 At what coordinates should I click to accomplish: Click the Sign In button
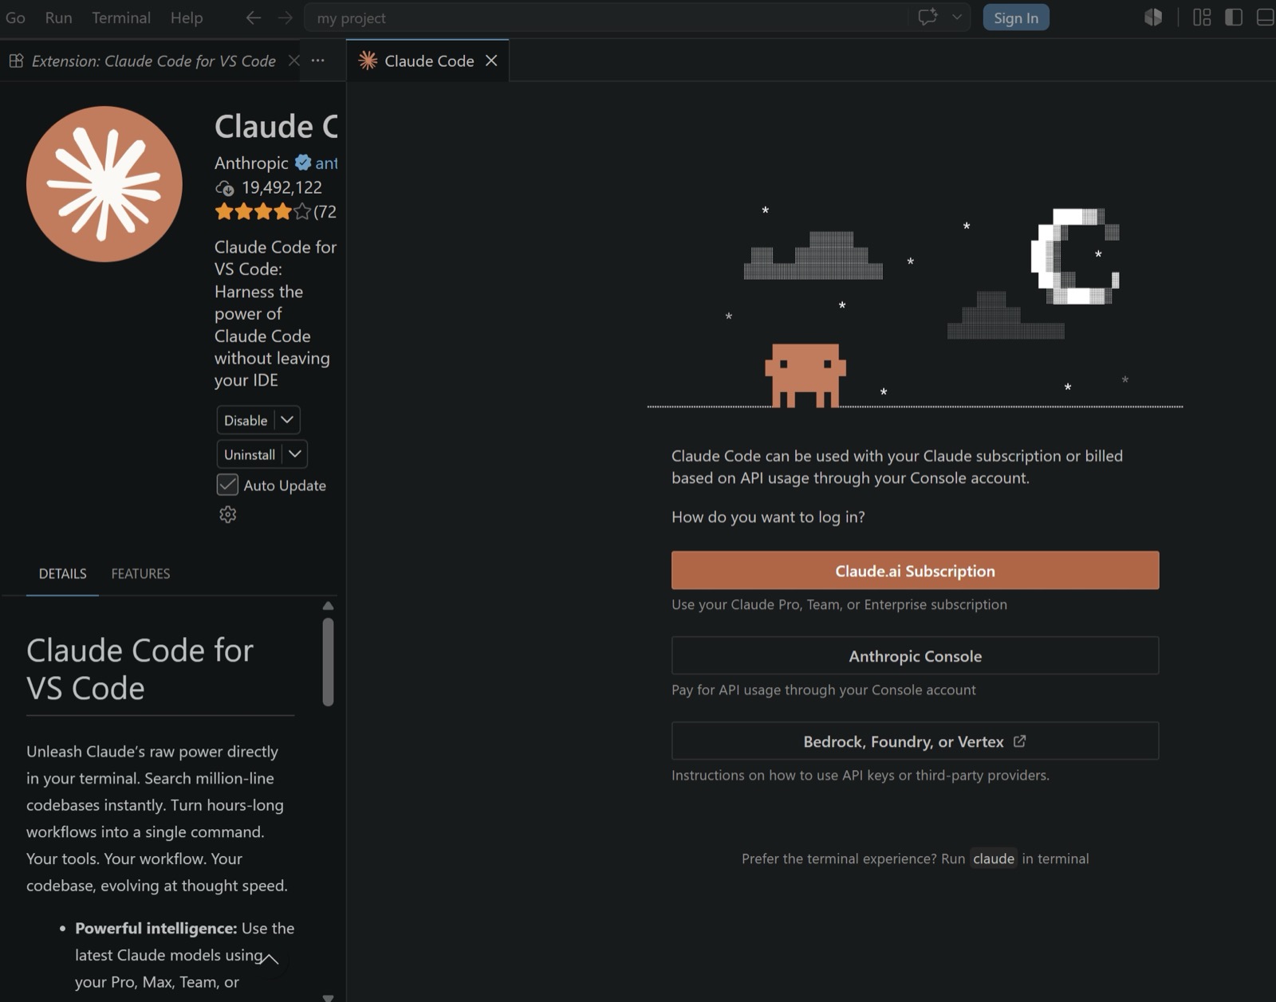tap(1016, 18)
